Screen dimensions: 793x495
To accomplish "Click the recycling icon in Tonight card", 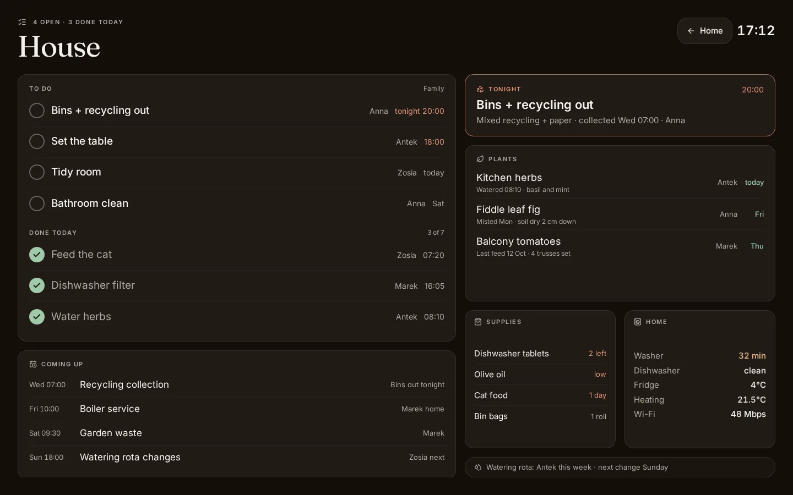I will [x=480, y=89].
